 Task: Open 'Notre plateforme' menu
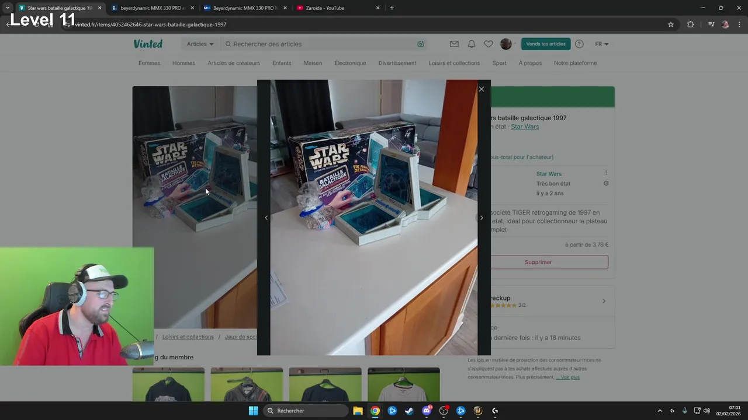point(575,63)
